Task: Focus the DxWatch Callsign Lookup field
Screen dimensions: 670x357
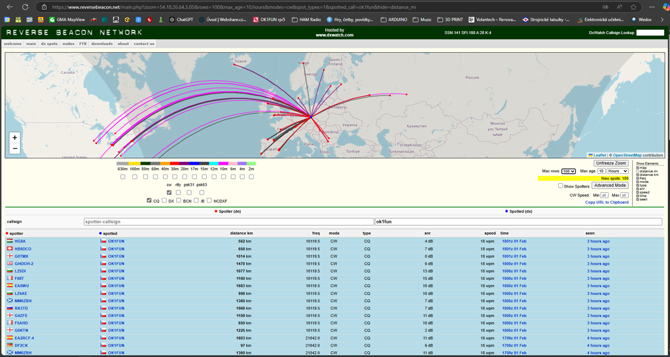Action: [x=650, y=33]
